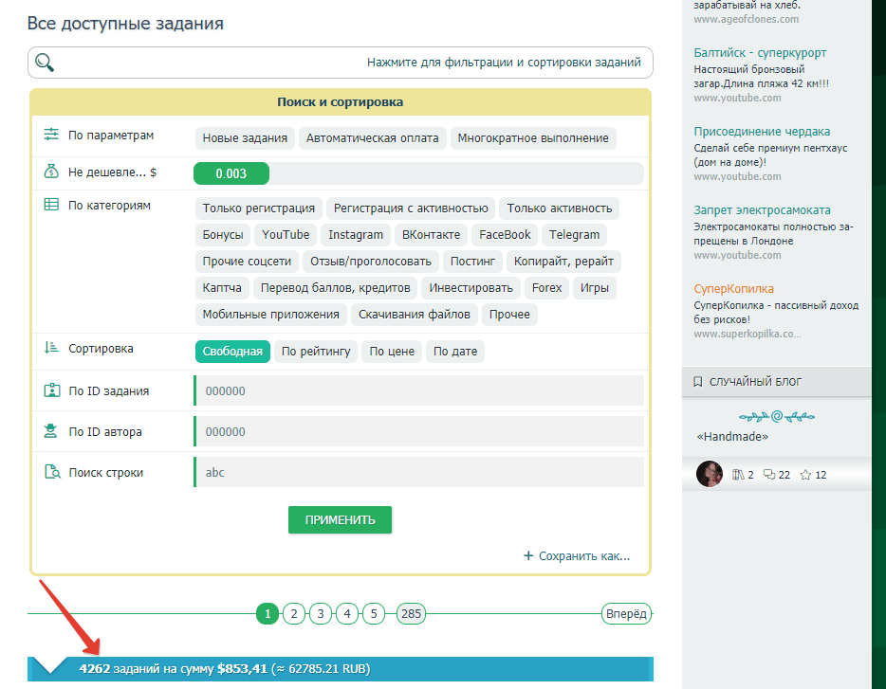The image size is (886, 689).
Task: Open the 'СуперКопилка' ad link
Action: tap(733, 288)
